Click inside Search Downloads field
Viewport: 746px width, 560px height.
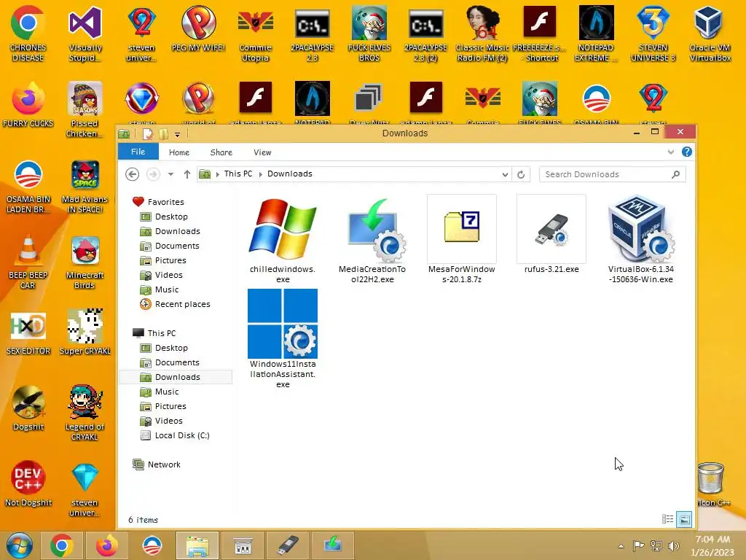pos(612,174)
